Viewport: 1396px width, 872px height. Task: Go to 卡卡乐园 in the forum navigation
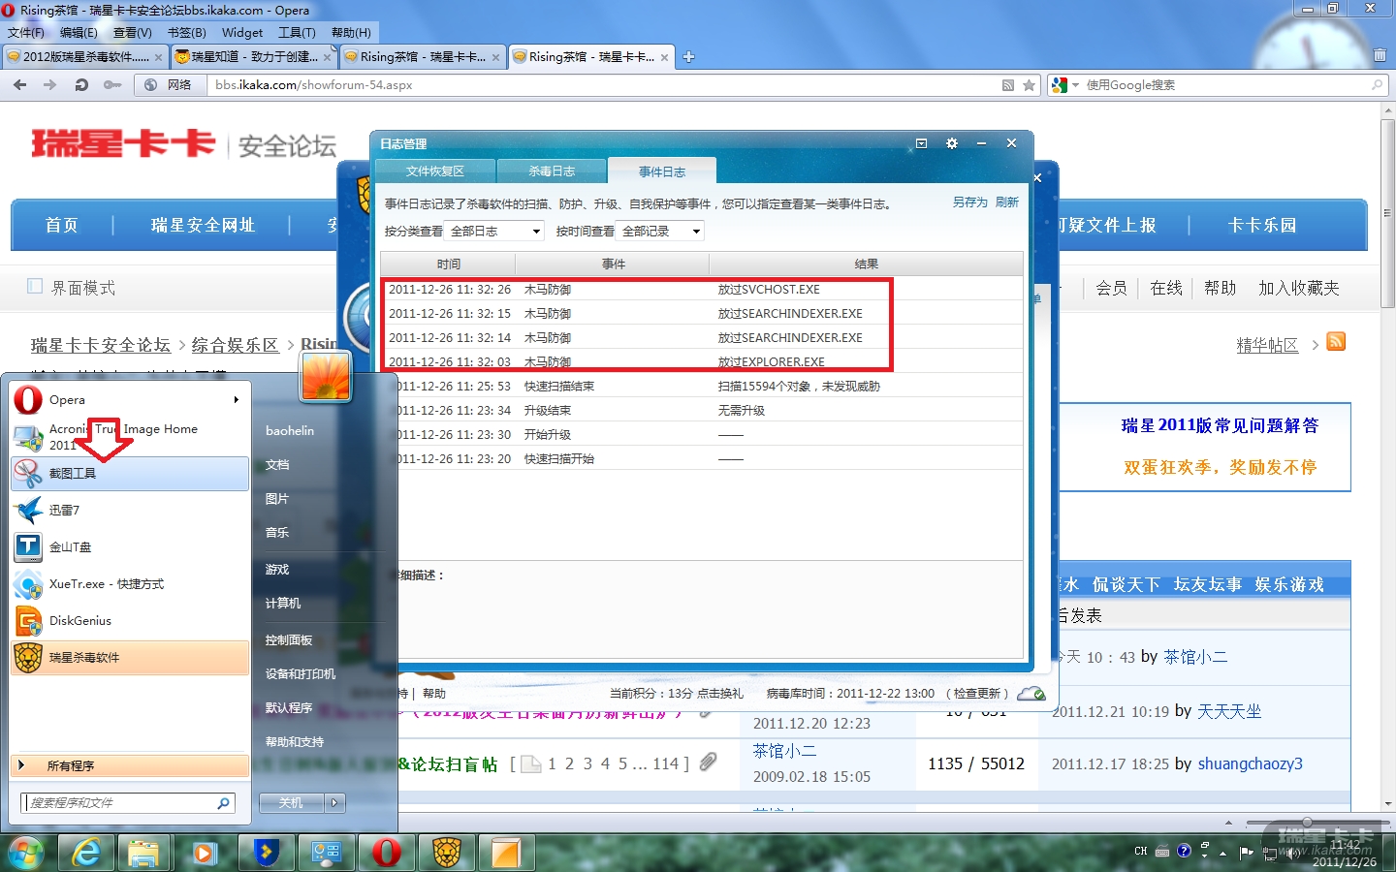coord(1261,226)
